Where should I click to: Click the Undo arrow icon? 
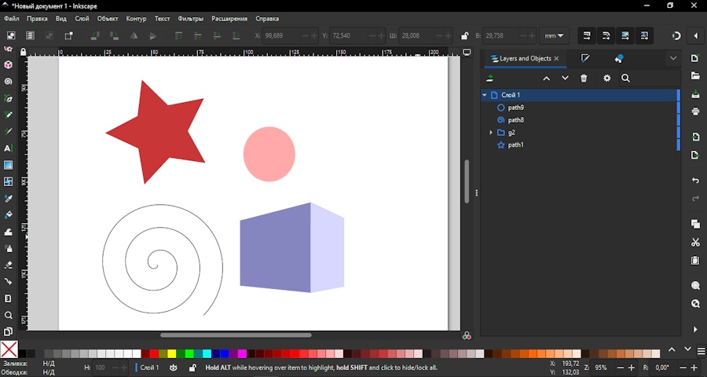coord(695,181)
